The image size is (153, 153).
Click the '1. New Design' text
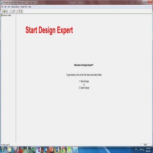pyautogui.click(x=84, y=81)
